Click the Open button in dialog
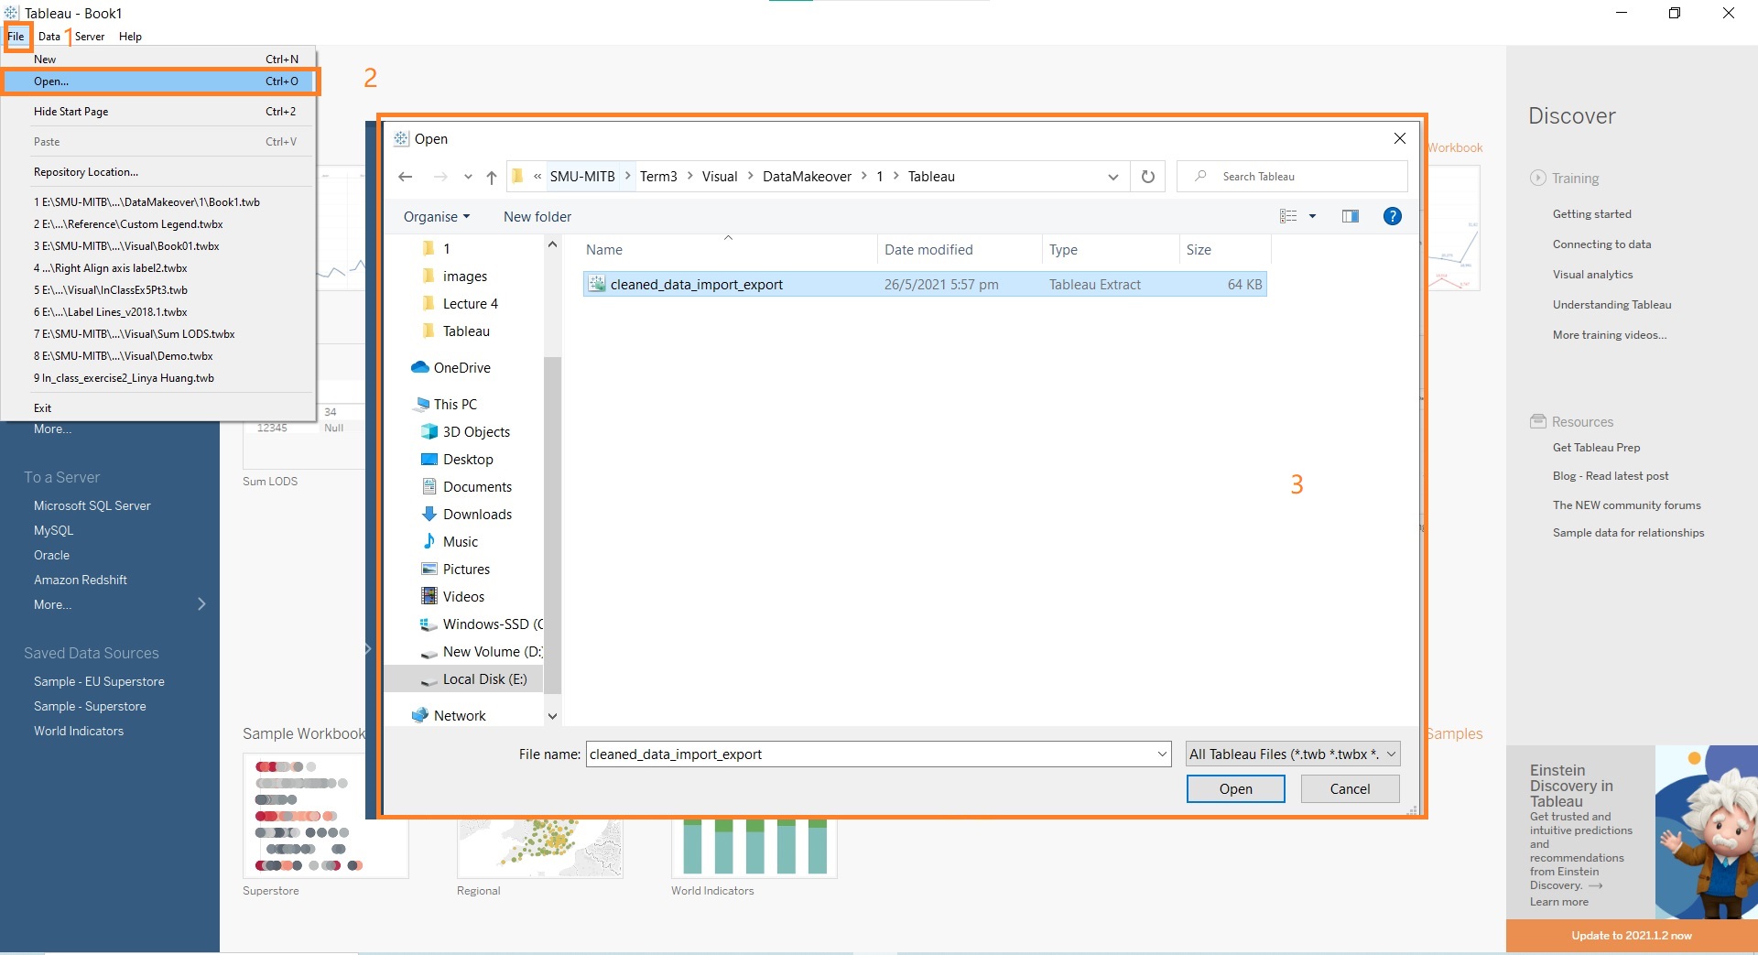Viewport: 1758px width, 955px height. pos(1235,788)
